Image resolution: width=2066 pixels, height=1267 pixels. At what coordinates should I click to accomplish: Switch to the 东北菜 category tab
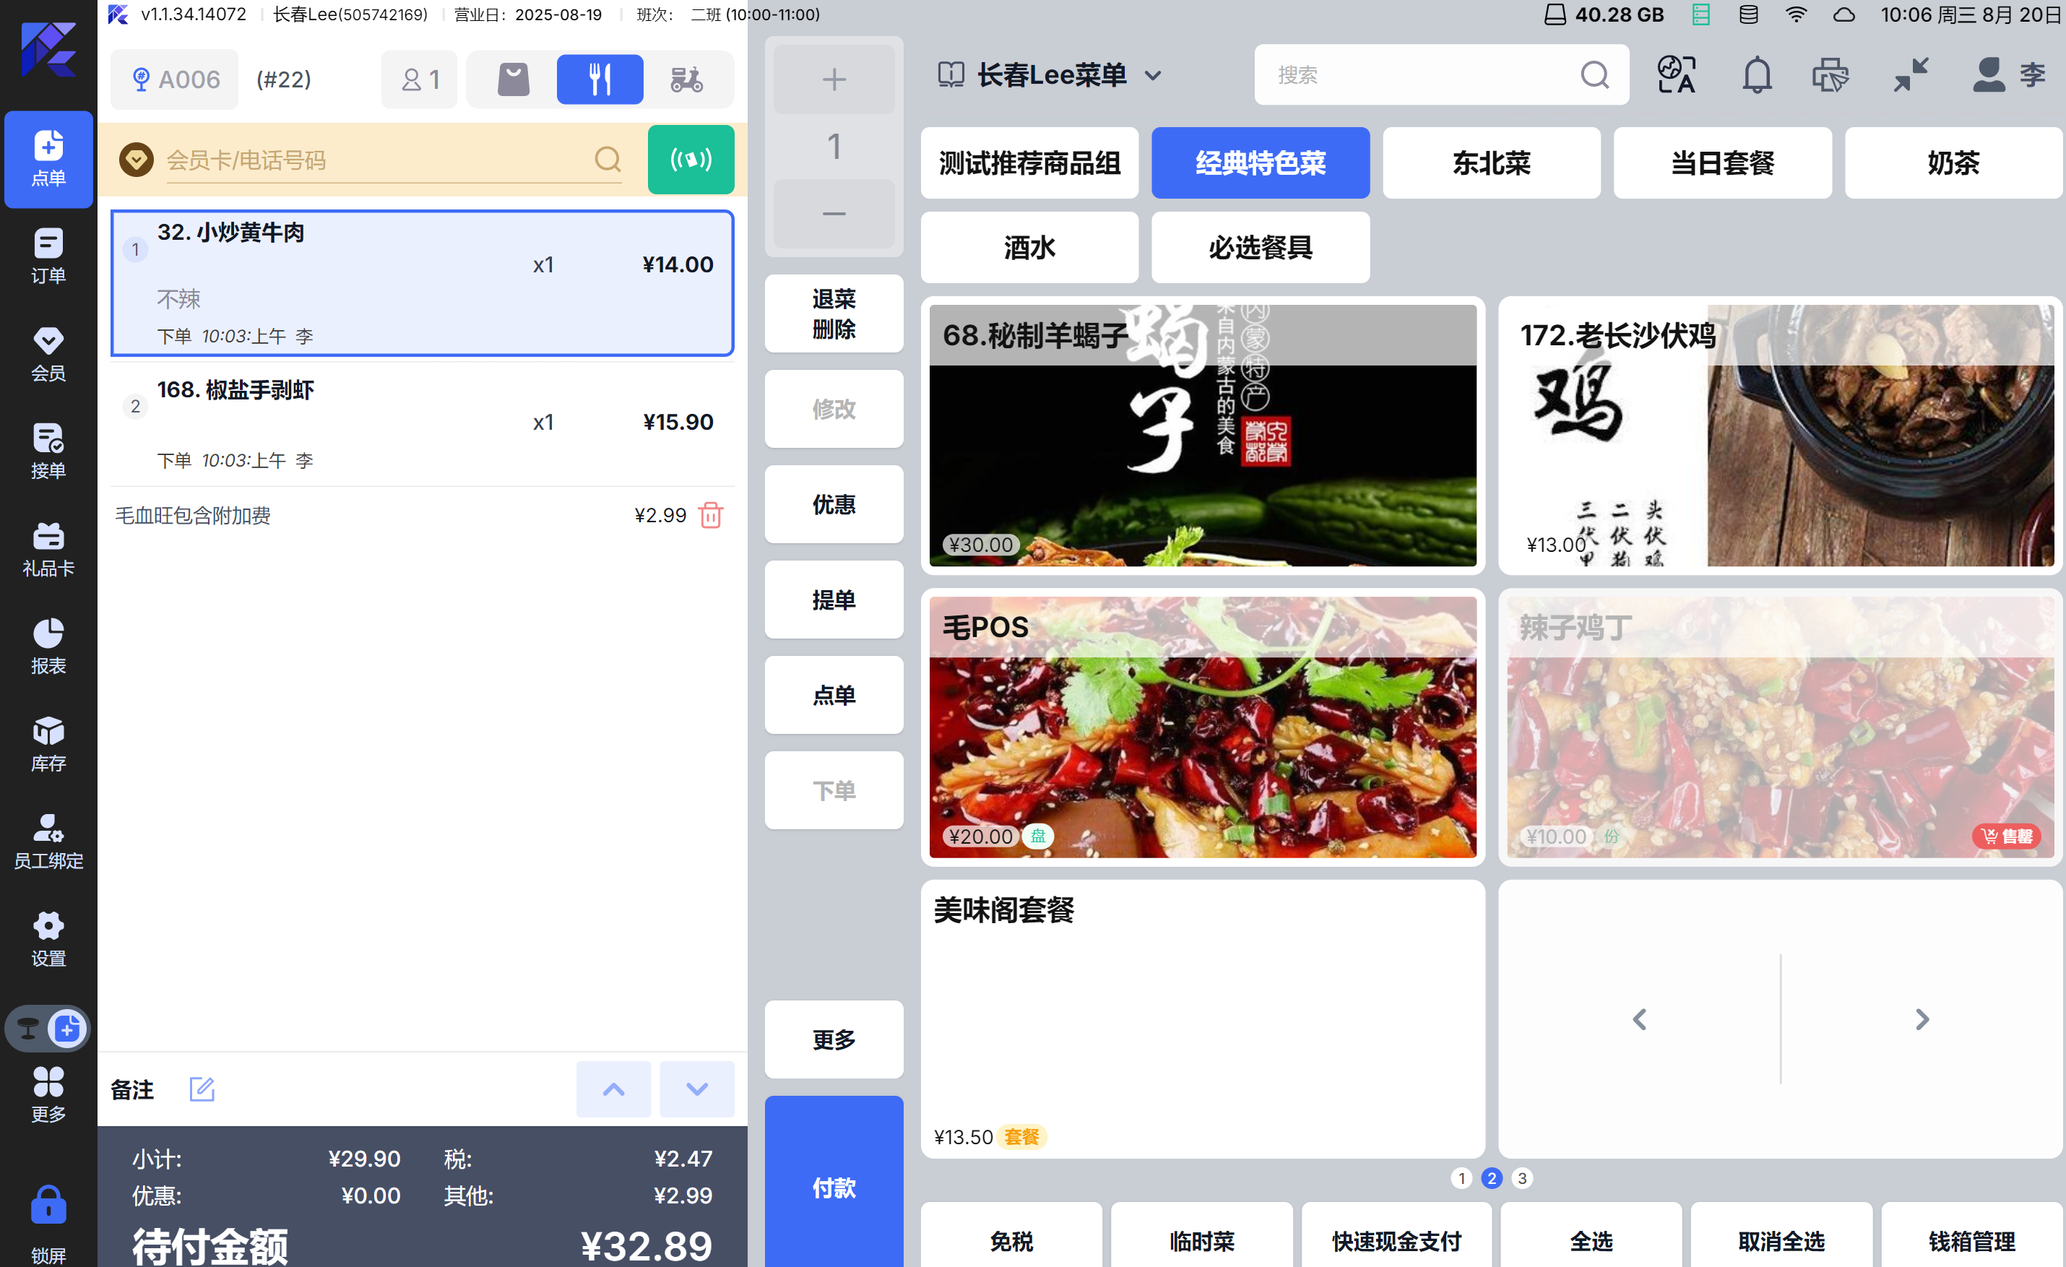[1491, 163]
